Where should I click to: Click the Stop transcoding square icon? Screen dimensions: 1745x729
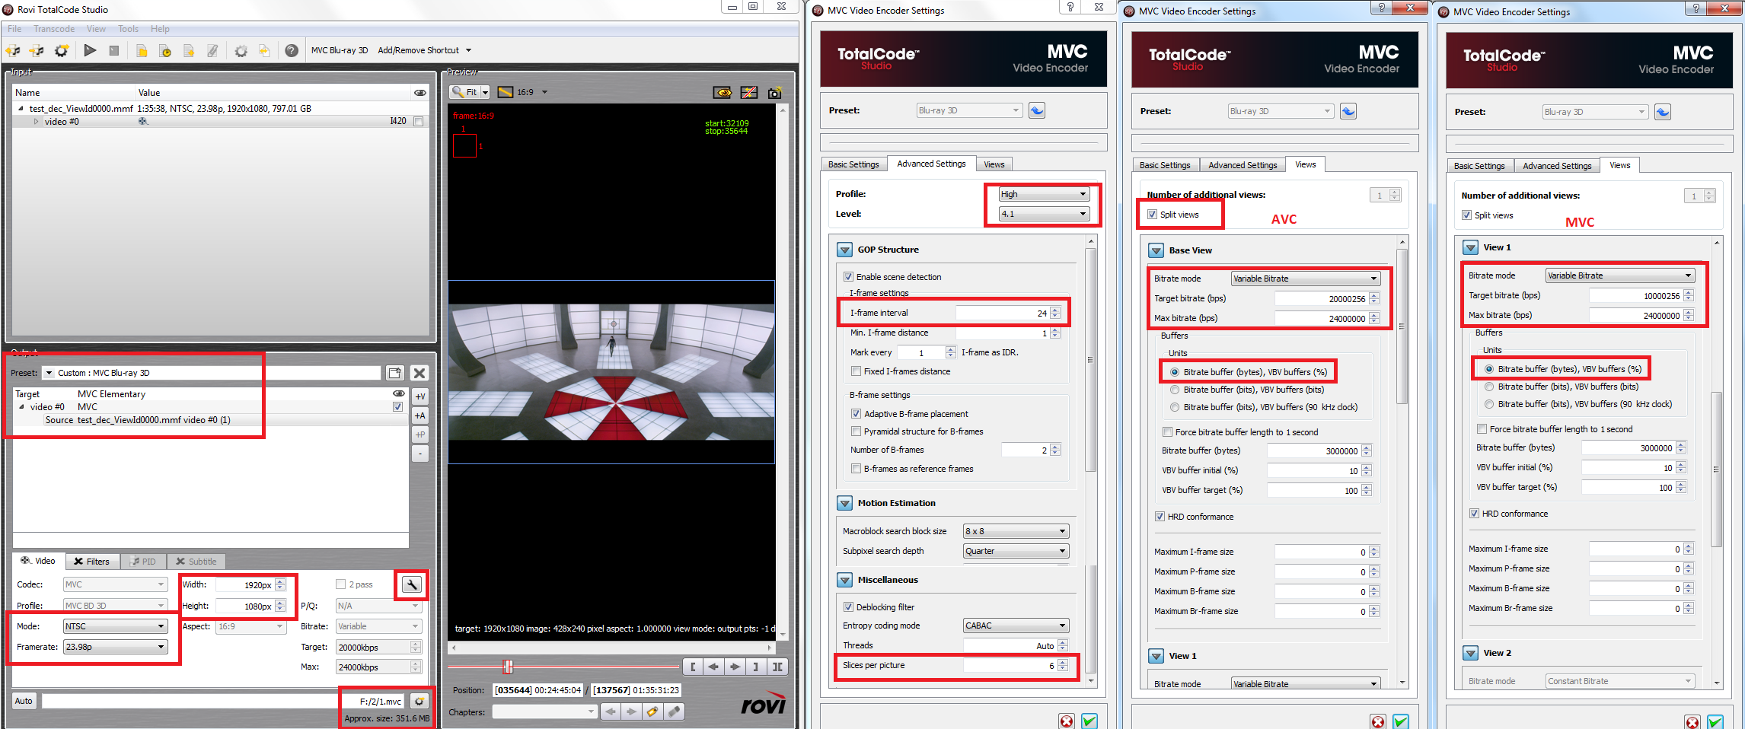[x=114, y=50]
